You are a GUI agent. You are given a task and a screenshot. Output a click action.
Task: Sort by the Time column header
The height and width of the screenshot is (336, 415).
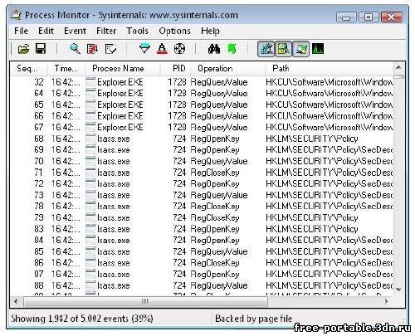tap(66, 69)
